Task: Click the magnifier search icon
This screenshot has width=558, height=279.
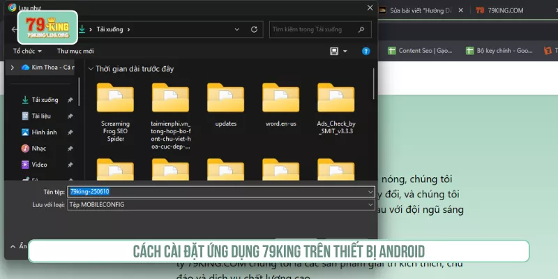Action: (x=361, y=29)
